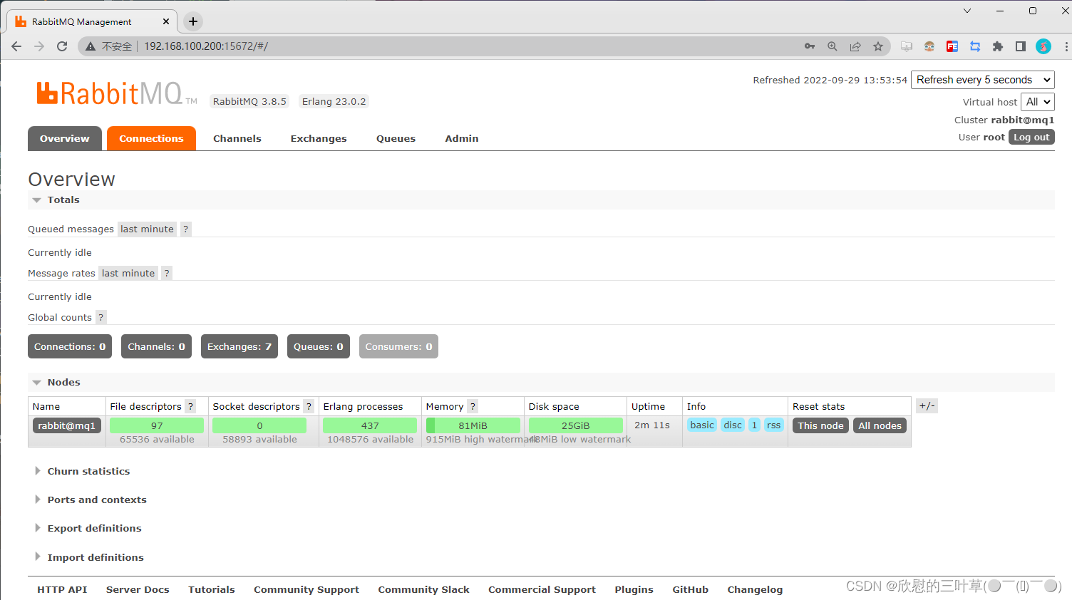Viewport: 1072px width, 600px height.
Task: Switch to the Queues tab
Action: pos(396,139)
